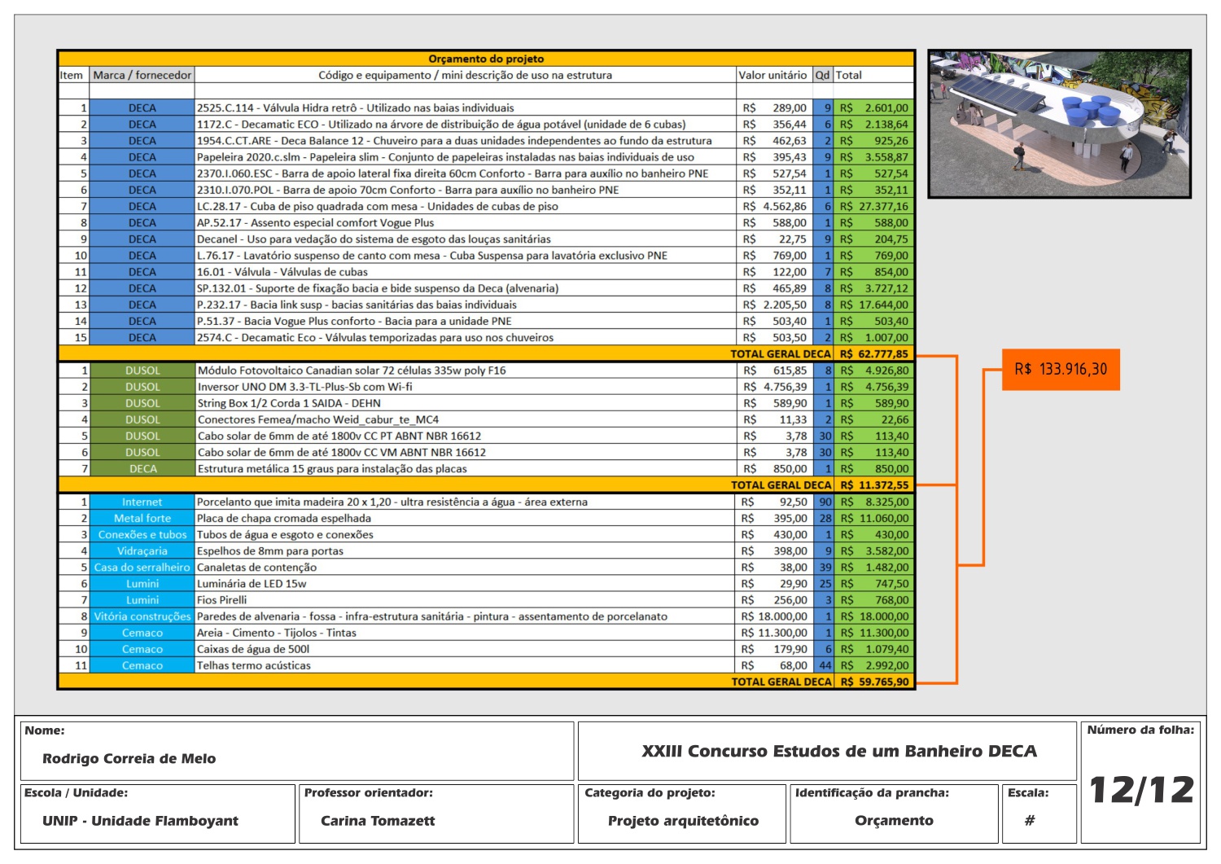Click the 'Vitória construções' supplier cell
The image size is (1221, 864).
(x=142, y=616)
